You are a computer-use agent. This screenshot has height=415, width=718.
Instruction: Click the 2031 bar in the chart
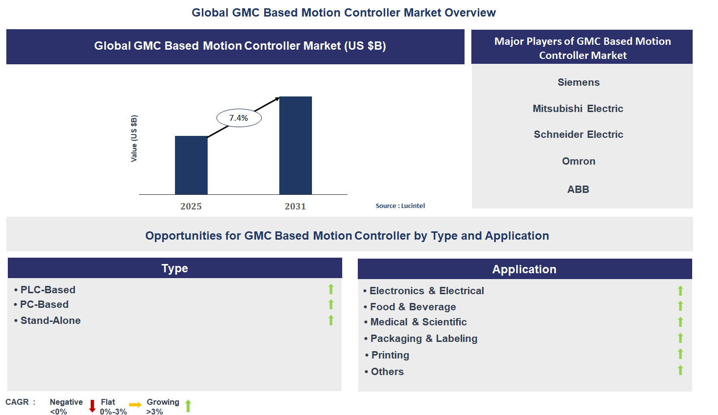[x=295, y=146]
